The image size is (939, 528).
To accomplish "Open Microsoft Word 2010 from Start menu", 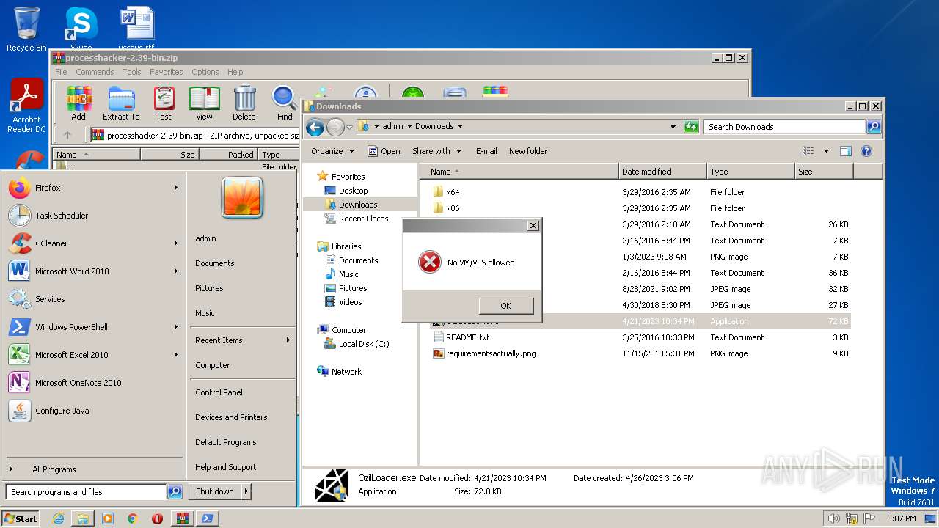I will pos(93,271).
